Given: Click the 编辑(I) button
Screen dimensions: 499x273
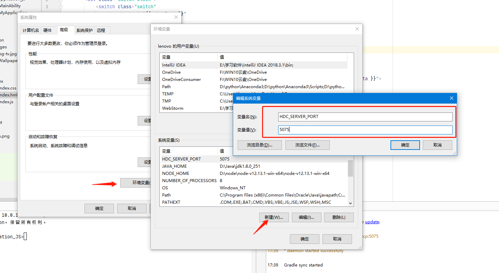Looking at the screenshot, I should 306,217.
